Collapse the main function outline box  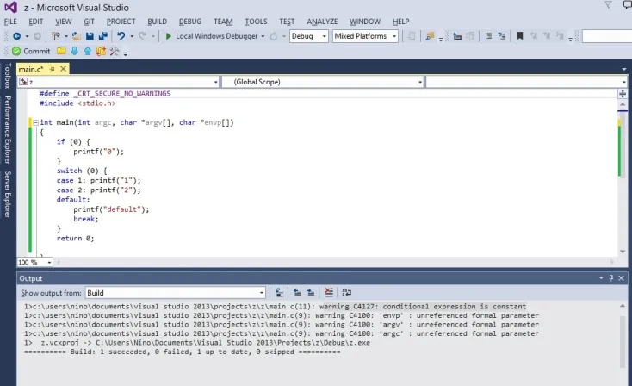tap(36, 122)
